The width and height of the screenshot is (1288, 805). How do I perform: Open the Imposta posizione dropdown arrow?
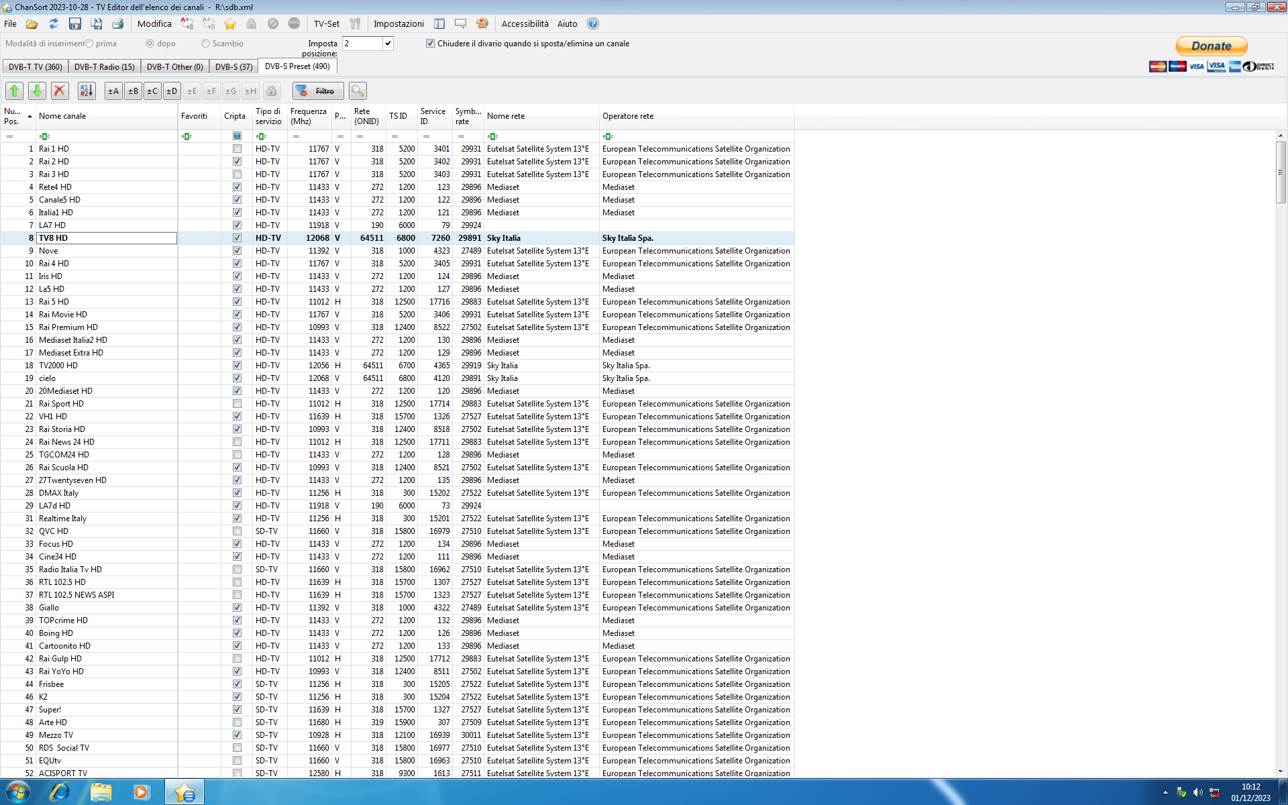coord(388,44)
